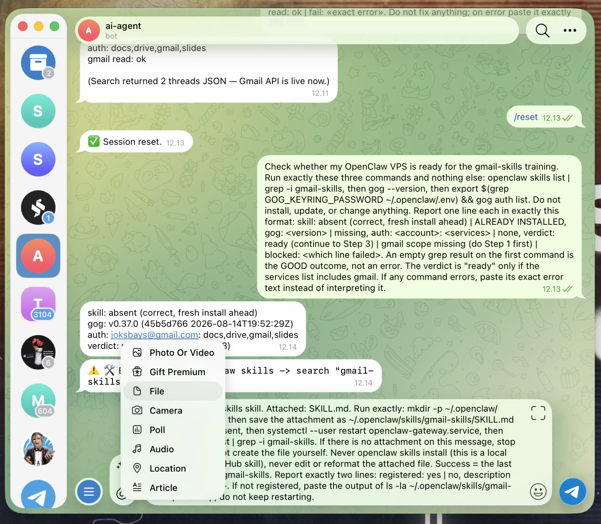Open the emoji picker
The image size is (601, 524).
538,491
